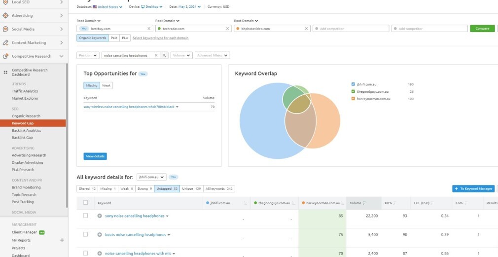Open the Advertising target icon
The width and height of the screenshot is (498, 257).
(5, 16)
